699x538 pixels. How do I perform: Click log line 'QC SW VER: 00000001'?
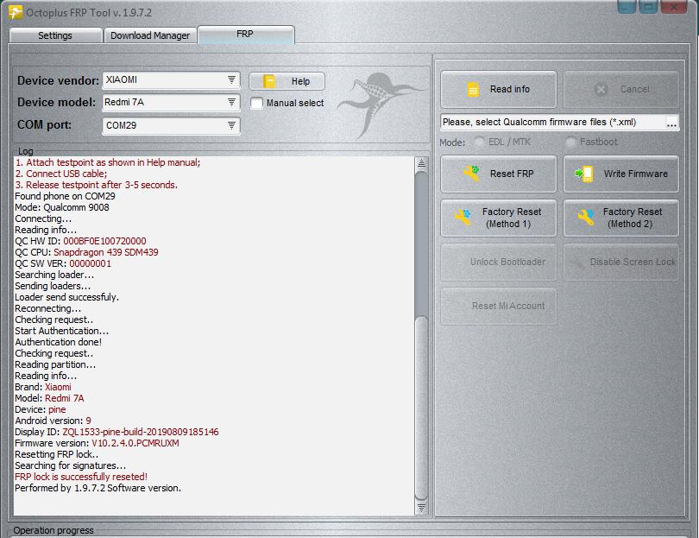(x=63, y=263)
